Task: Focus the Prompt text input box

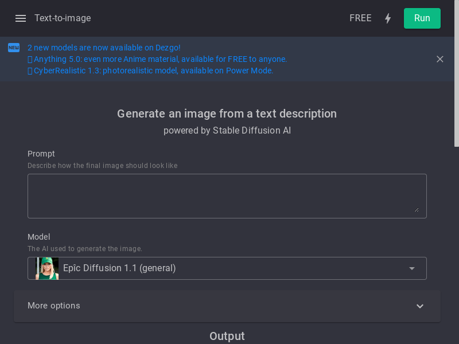Action: (227, 196)
